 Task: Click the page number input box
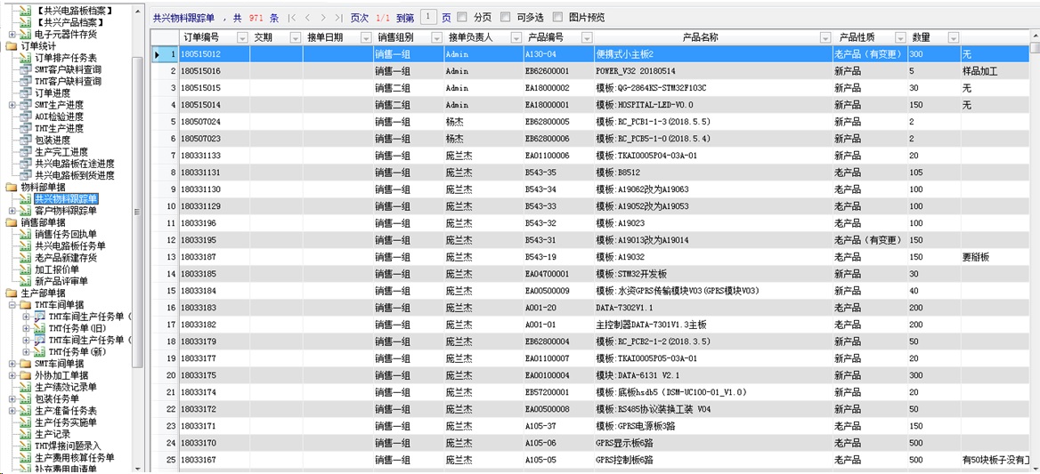(x=427, y=17)
